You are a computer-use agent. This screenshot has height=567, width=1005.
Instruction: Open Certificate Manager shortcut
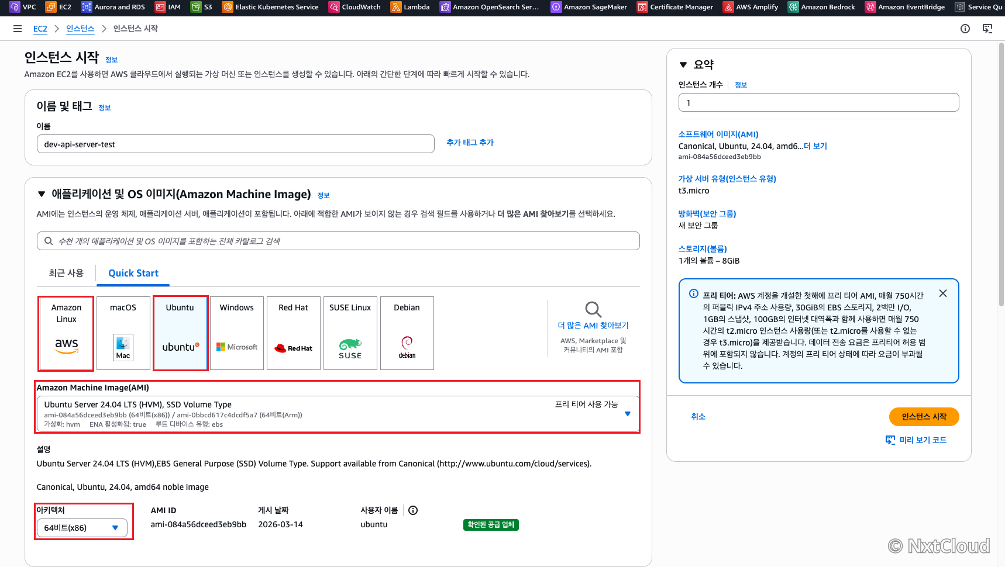pyautogui.click(x=675, y=7)
